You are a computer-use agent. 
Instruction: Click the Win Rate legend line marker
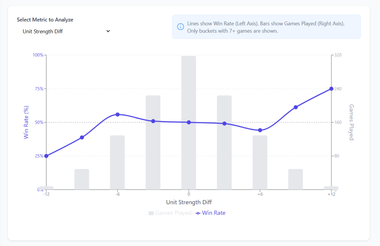click(x=198, y=213)
